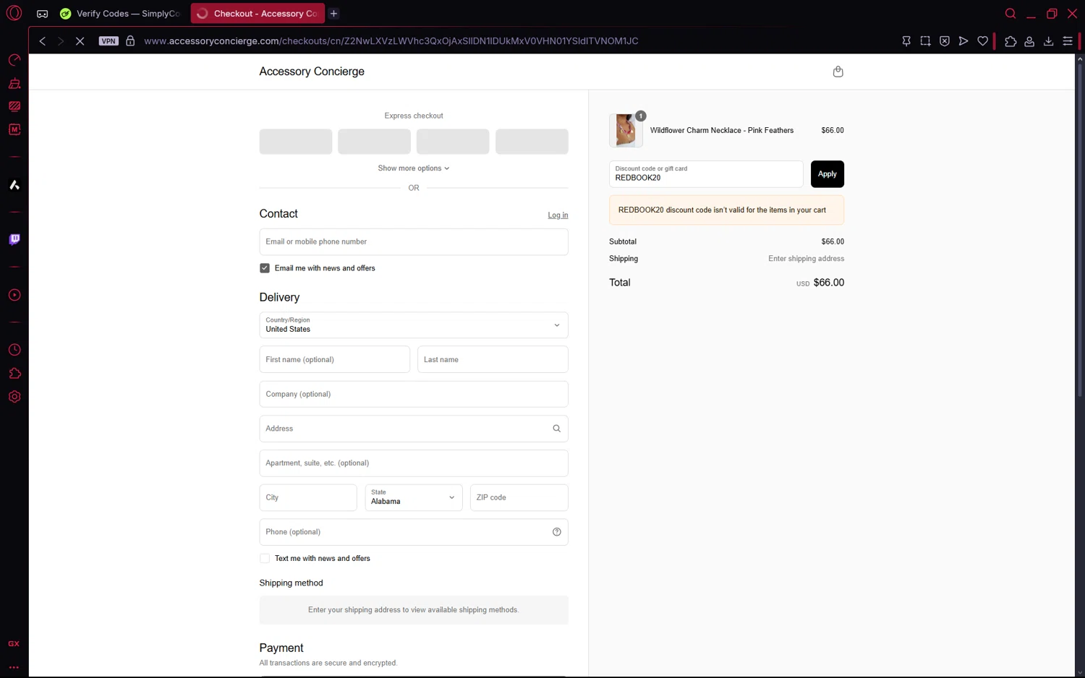Screen dimensions: 1085x678
Task: Take a snapshot with toolbar icon
Action: pos(925,41)
